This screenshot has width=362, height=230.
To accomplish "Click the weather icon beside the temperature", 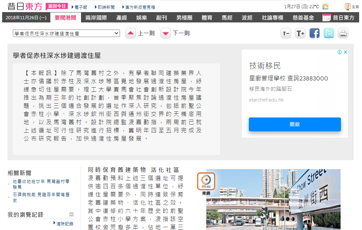I will tap(325, 7).
